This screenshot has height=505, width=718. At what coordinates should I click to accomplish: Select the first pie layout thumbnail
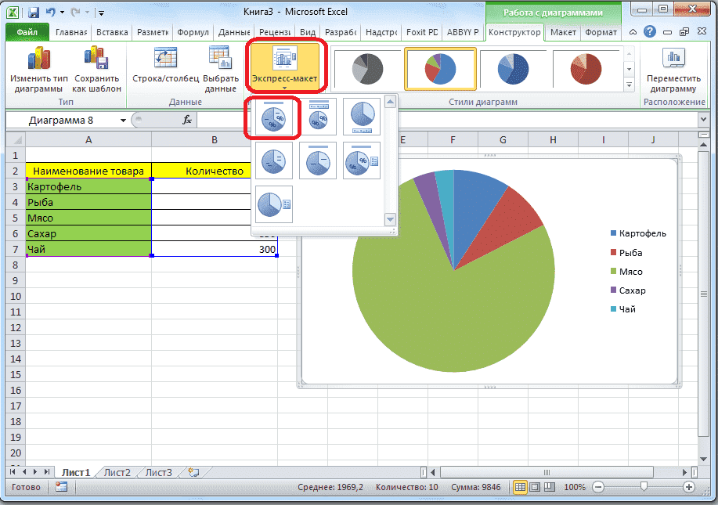(x=273, y=115)
